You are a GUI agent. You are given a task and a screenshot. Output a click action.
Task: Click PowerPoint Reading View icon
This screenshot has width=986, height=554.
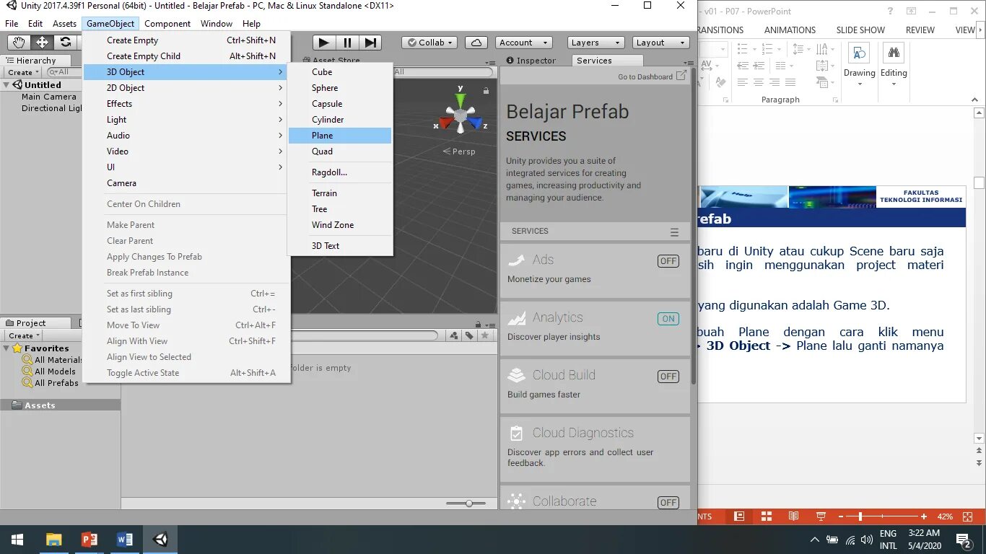[x=794, y=516]
